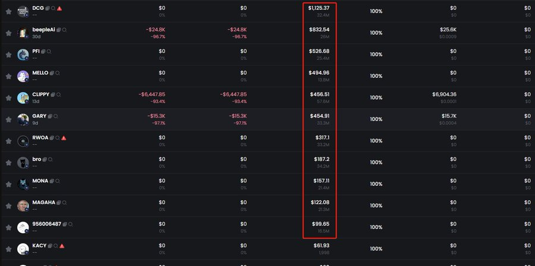Click the MAGAHA token avatar image
This screenshot has width=535, height=266.
pyautogui.click(x=23, y=205)
